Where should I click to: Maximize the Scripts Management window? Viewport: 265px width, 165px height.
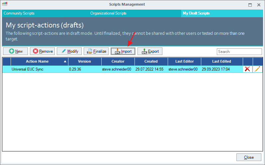point(250,5)
